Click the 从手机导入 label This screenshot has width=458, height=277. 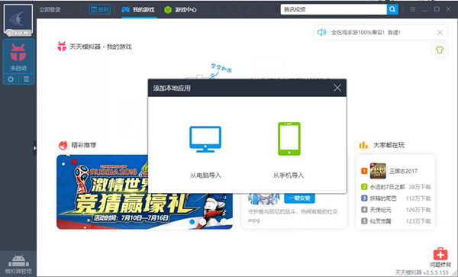(289, 176)
